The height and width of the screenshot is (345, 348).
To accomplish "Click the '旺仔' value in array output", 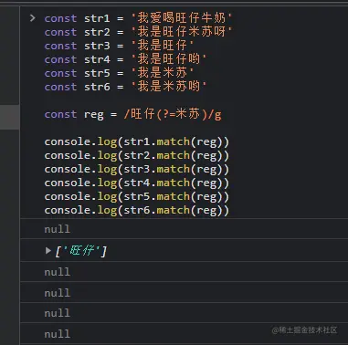I will coord(81,251).
